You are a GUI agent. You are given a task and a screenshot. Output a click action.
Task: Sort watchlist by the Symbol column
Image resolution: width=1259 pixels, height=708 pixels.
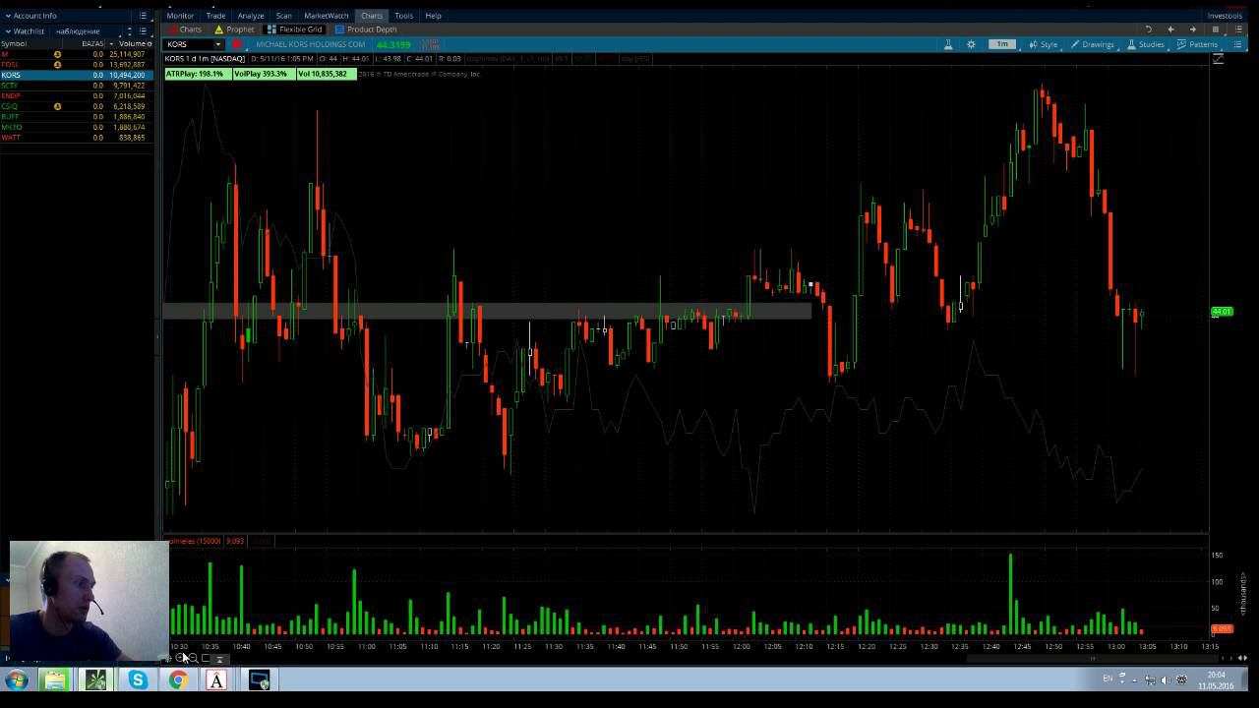coord(14,43)
